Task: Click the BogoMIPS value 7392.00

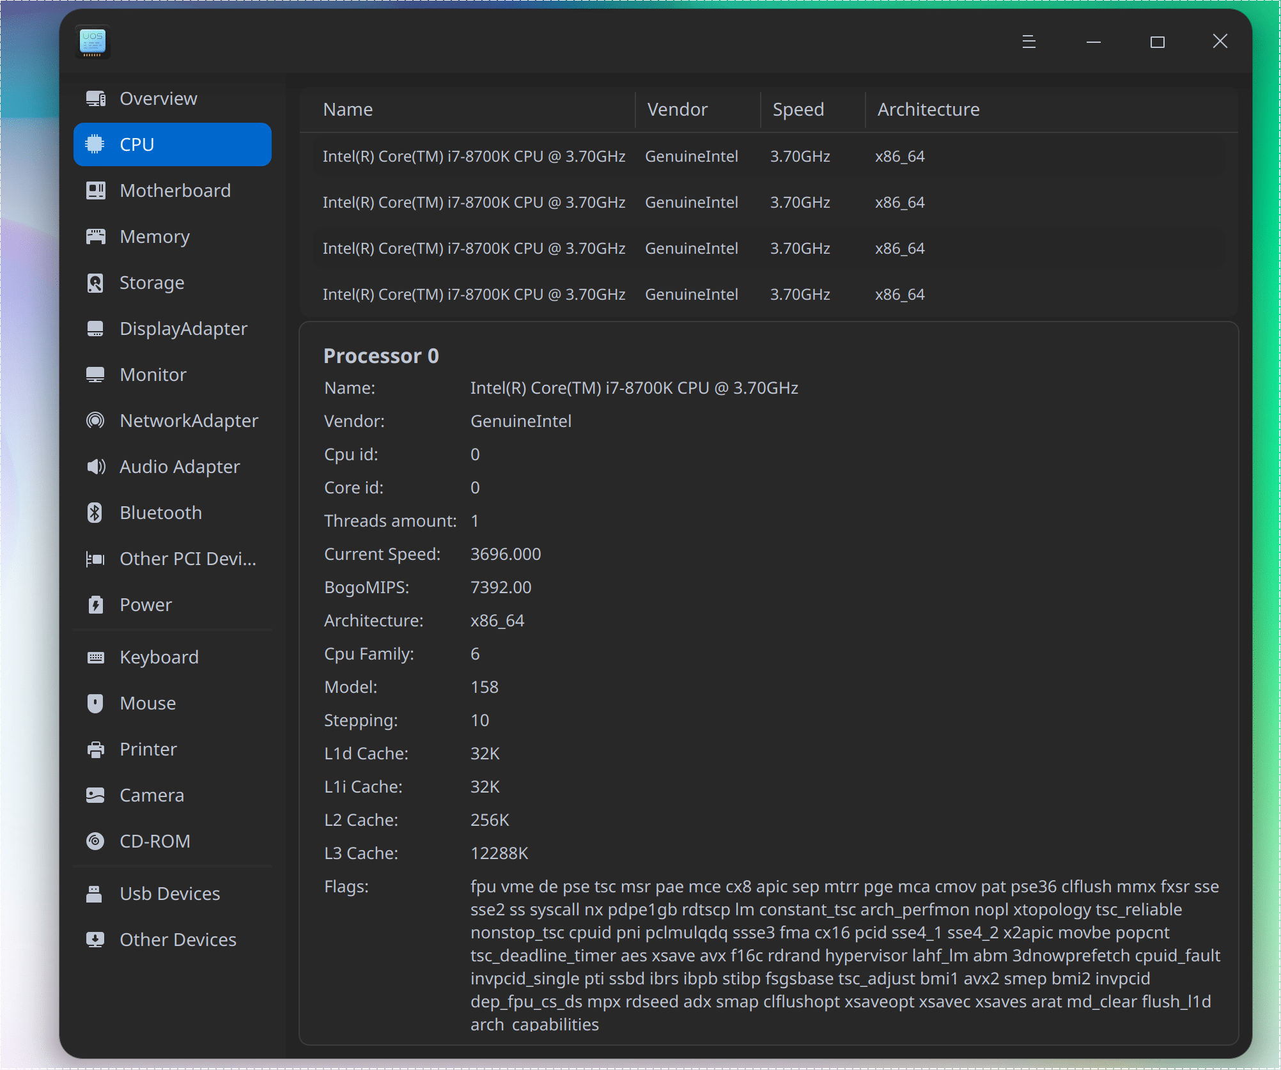Action: 501,587
